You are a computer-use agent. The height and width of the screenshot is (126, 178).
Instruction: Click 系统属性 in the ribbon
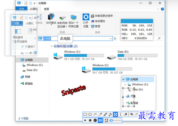(98, 21)
